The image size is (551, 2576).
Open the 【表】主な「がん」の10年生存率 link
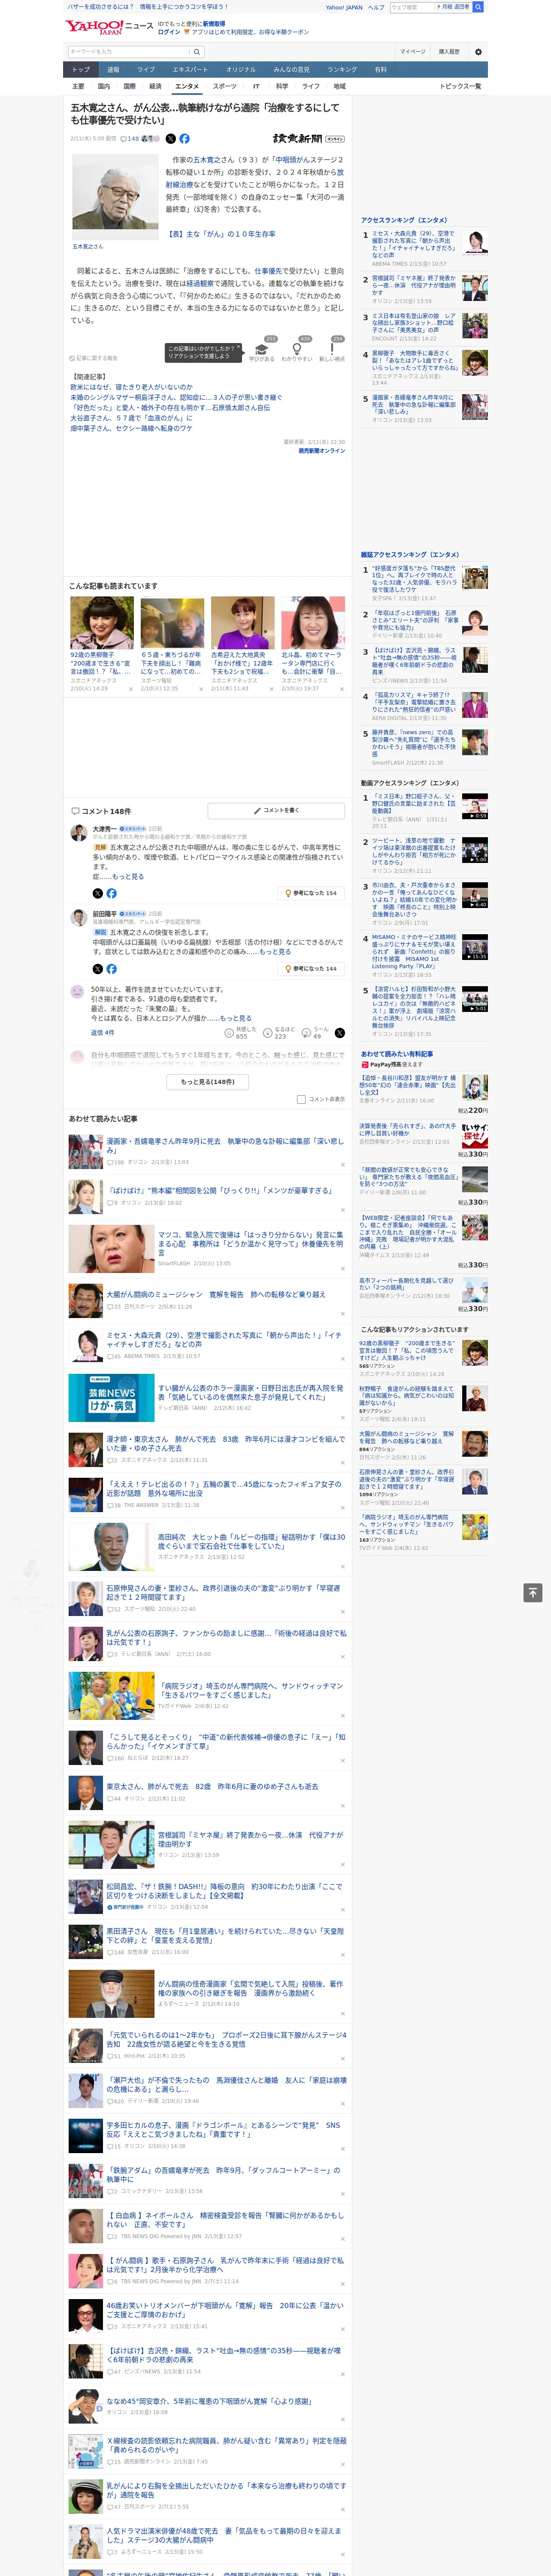[x=221, y=234]
